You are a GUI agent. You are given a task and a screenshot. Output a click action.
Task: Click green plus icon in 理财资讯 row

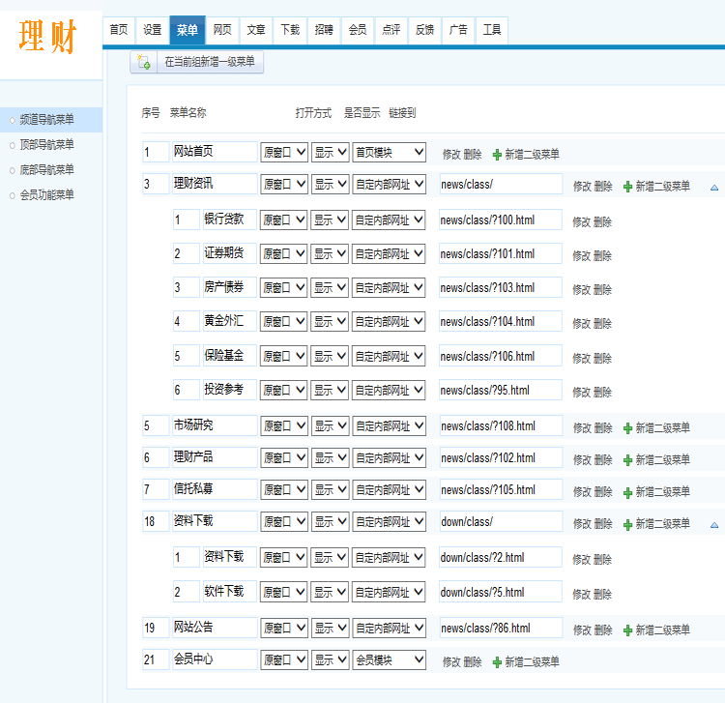[627, 186]
